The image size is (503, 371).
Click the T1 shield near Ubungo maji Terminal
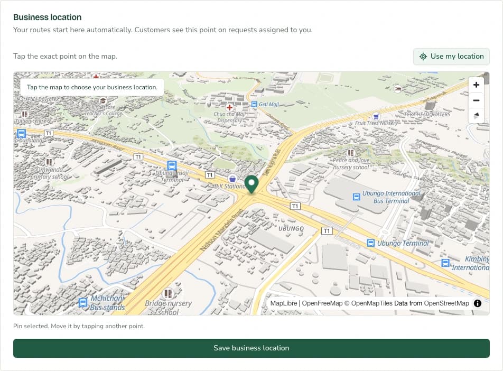pos(209,175)
